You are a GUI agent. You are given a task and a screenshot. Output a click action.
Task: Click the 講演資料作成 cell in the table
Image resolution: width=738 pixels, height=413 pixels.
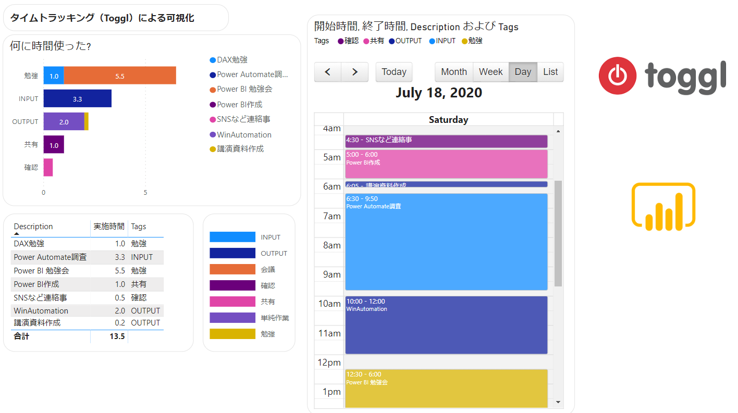[37, 323]
